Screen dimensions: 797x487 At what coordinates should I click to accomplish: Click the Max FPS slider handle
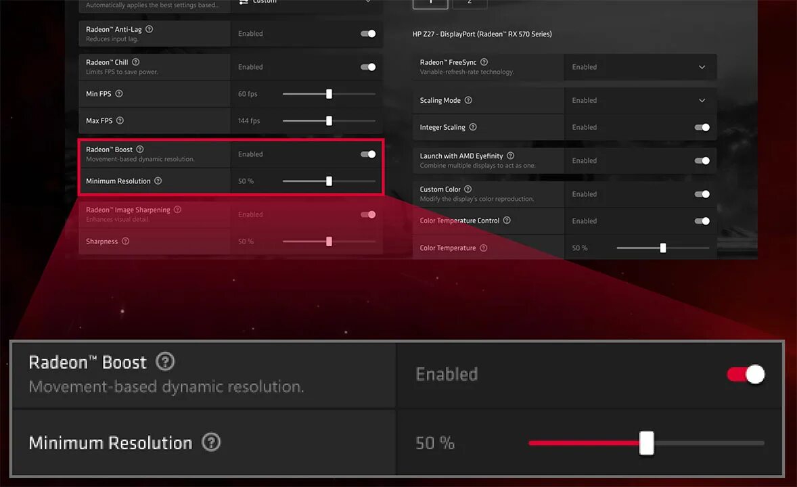click(329, 121)
